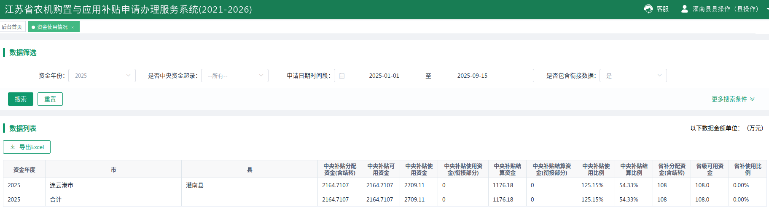Screen dimensions: 769x212
Task: Click the 重置 button
Action: 50,99
